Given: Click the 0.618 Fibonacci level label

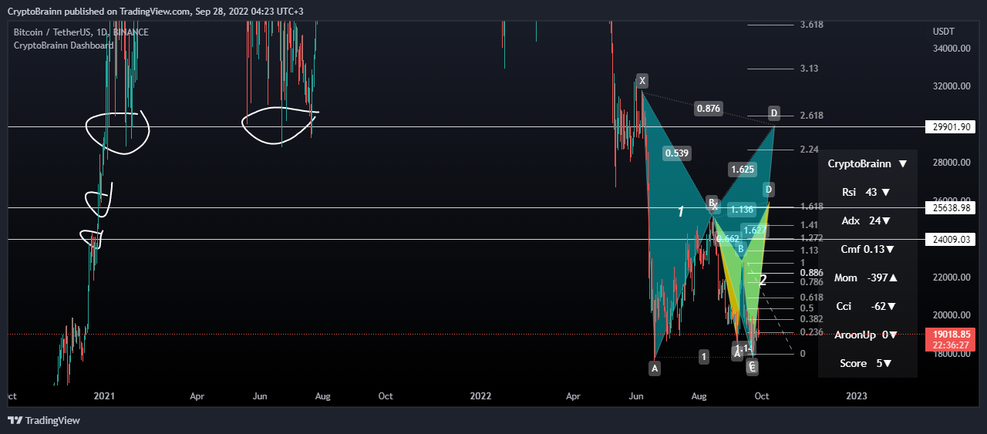Looking at the screenshot, I should tap(812, 298).
